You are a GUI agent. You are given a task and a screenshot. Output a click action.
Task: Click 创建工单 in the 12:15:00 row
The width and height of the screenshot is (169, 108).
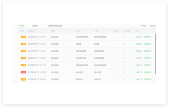[139, 44]
